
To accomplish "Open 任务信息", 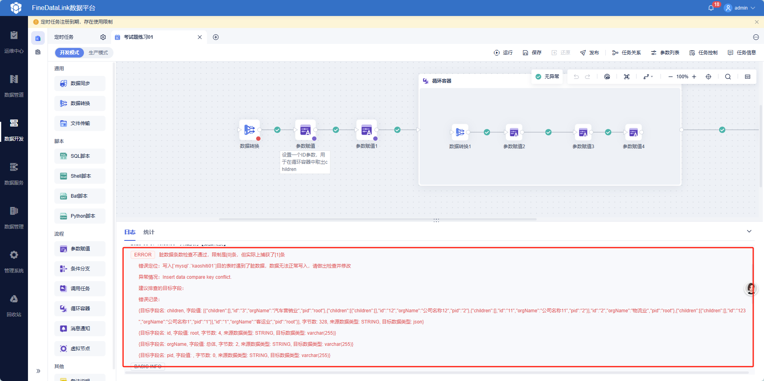I will [x=742, y=53].
